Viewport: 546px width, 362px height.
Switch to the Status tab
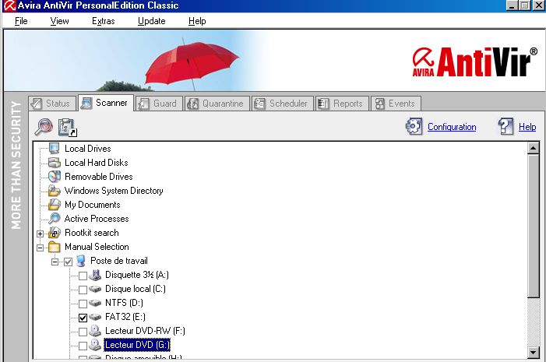pos(52,104)
